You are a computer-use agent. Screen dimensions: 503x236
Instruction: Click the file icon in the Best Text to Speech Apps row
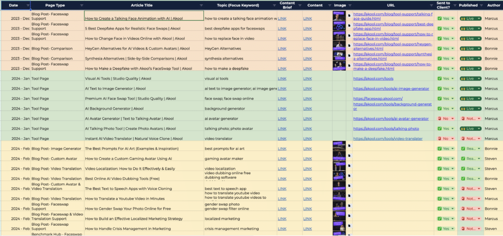349,185
